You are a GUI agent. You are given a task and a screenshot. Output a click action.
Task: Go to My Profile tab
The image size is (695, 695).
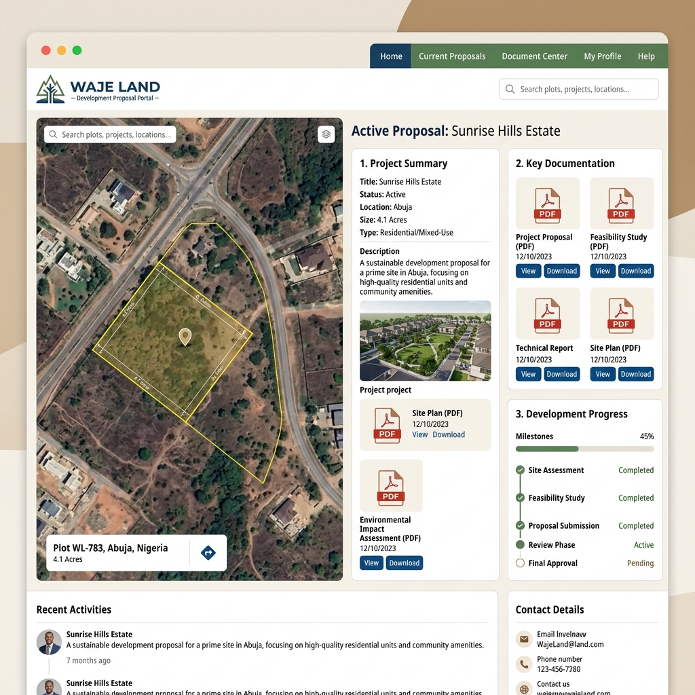[603, 56]
